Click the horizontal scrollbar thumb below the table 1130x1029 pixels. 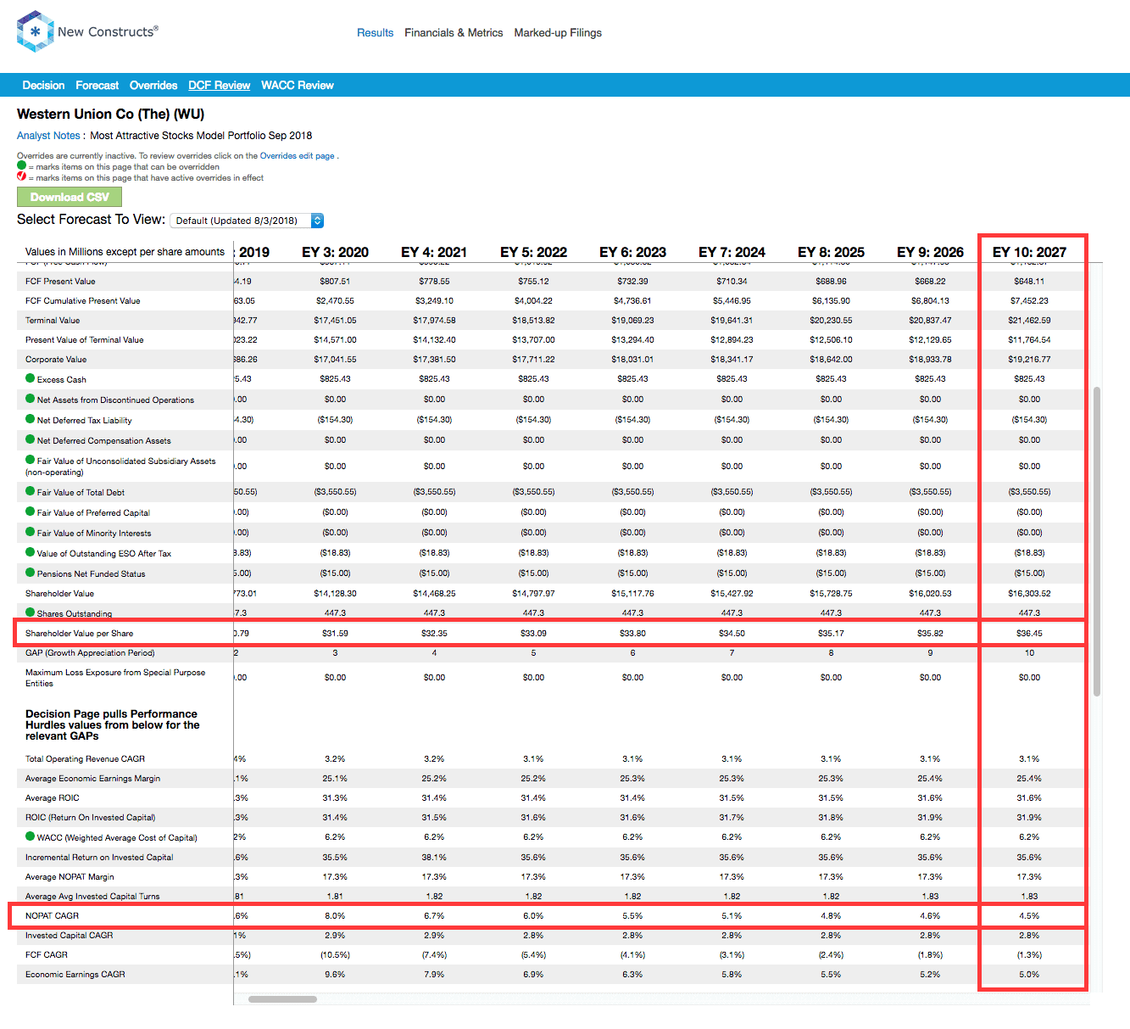click(282, 999)
